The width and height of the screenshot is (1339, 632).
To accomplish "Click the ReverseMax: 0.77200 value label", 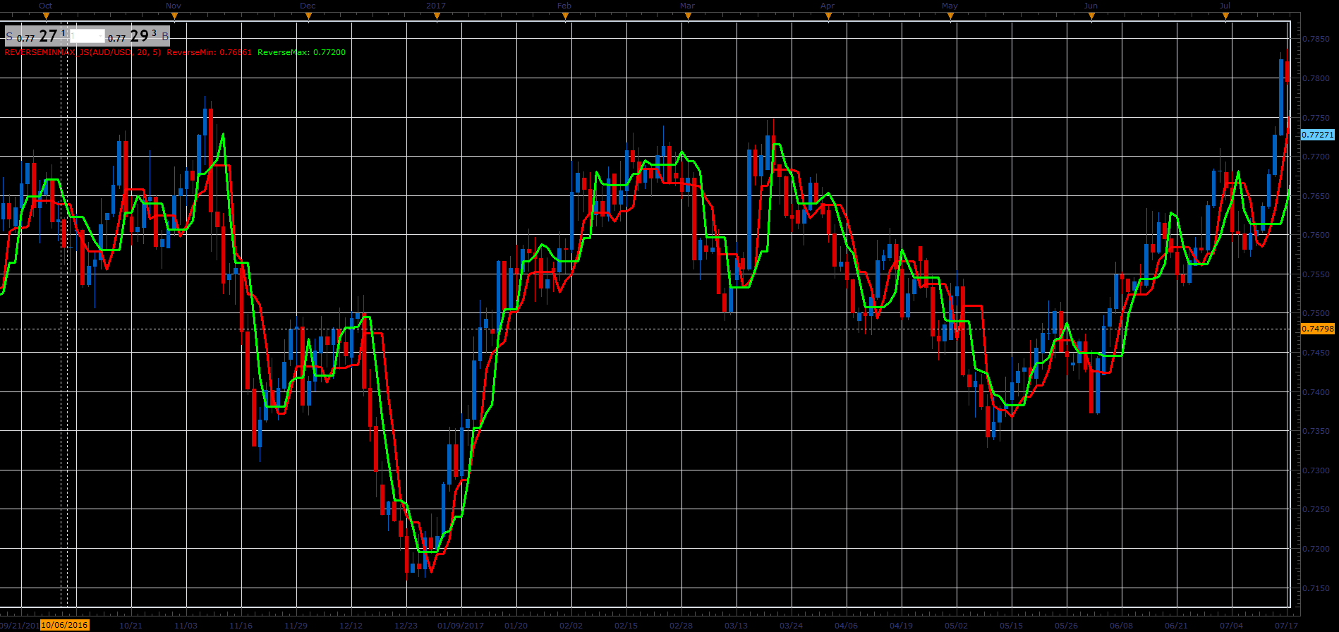I will click(302, 52).
